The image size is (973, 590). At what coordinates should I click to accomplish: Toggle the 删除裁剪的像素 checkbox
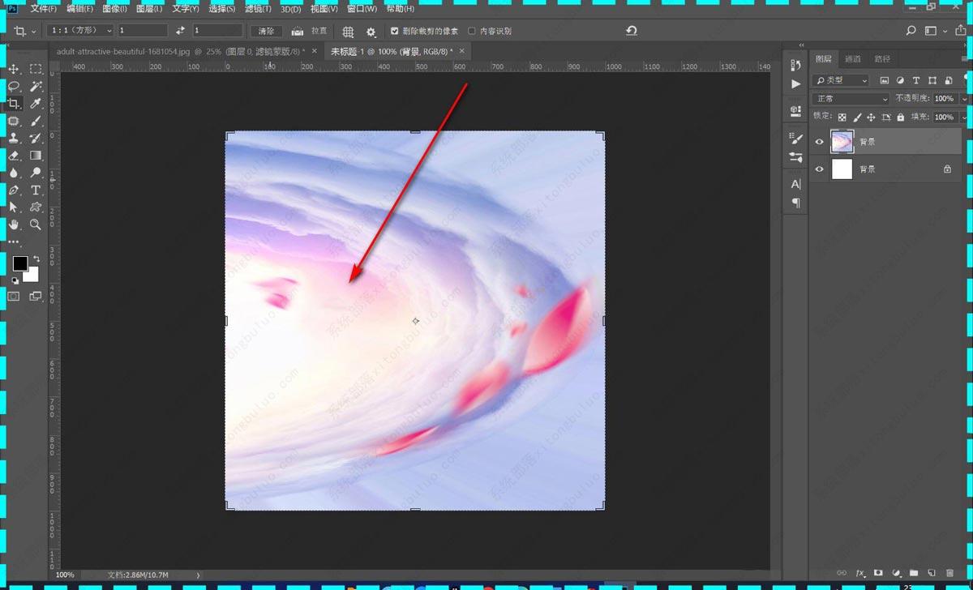(395, 32)
